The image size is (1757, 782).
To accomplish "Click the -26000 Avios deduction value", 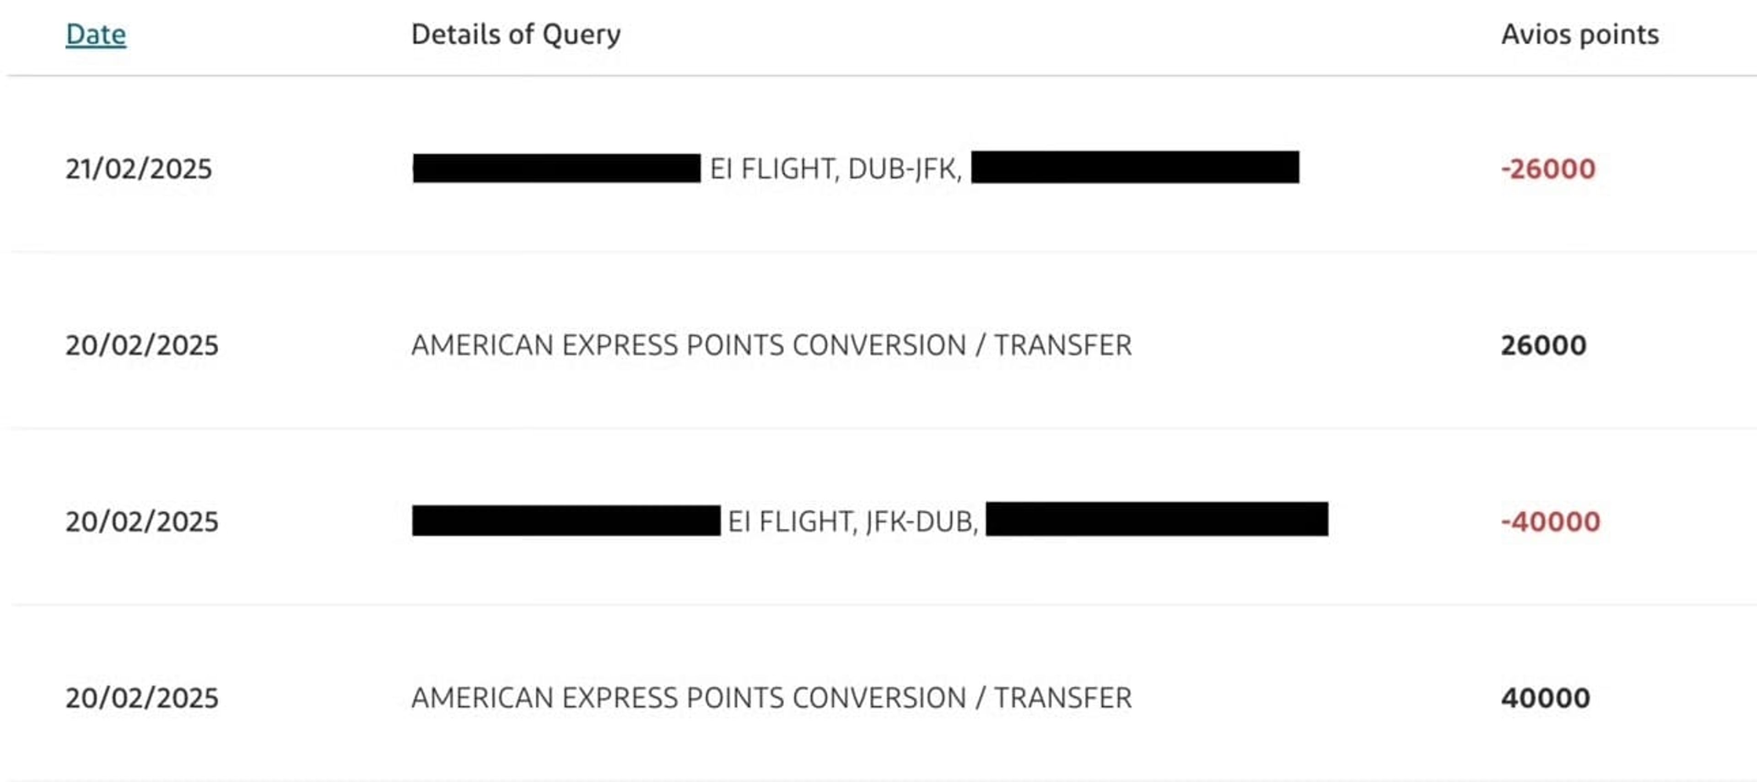I will tap(1547, 168).
